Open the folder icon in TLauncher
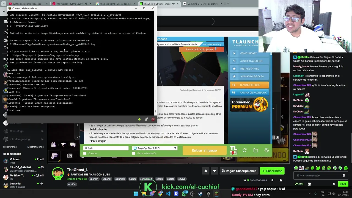352x198 pixels. [256, 150]
